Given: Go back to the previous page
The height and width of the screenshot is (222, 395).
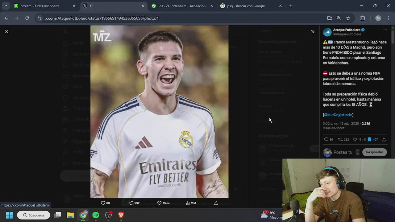Looking at the screenshot, I should click(x=6, y=18).
